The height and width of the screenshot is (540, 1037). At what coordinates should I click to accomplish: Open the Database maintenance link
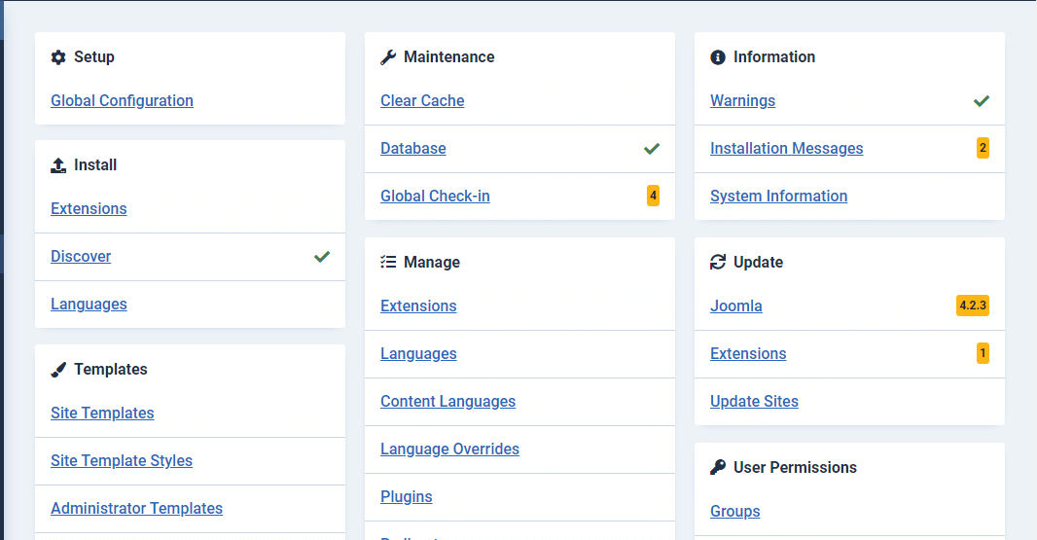pyautogui.click(x=413, y=148)
